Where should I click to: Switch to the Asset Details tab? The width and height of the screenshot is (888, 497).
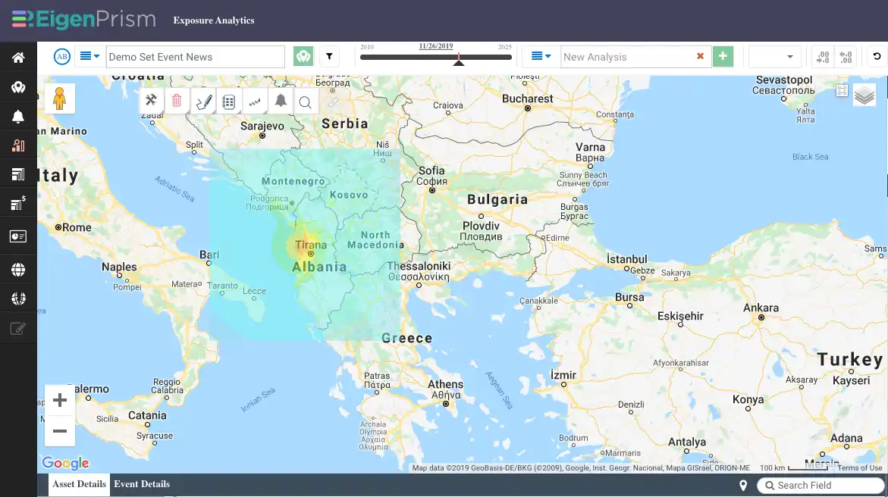[x=80, y=484]
